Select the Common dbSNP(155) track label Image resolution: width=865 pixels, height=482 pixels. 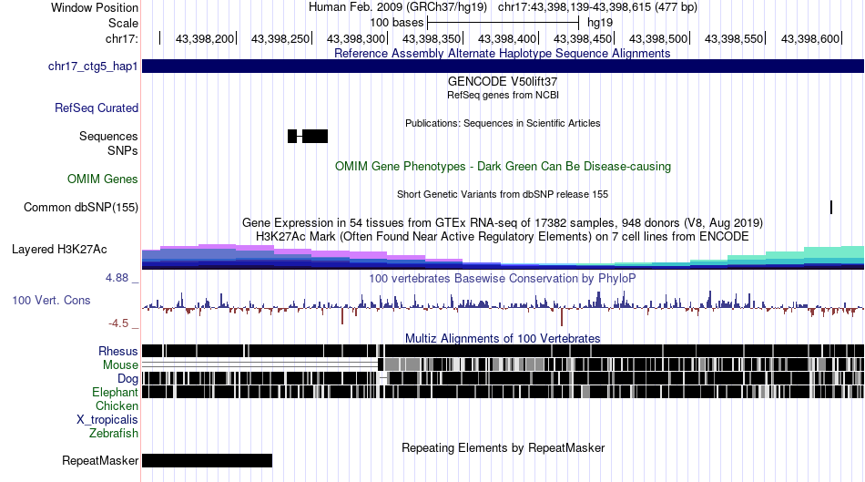coord(80,208)
